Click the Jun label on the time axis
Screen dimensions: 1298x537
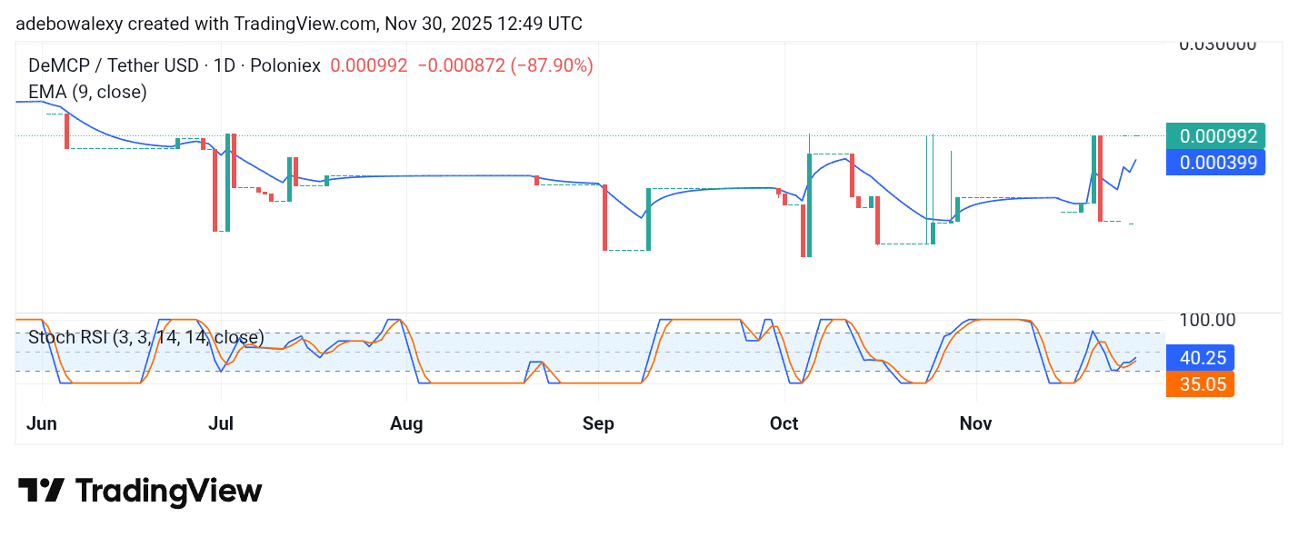(42, 423)
